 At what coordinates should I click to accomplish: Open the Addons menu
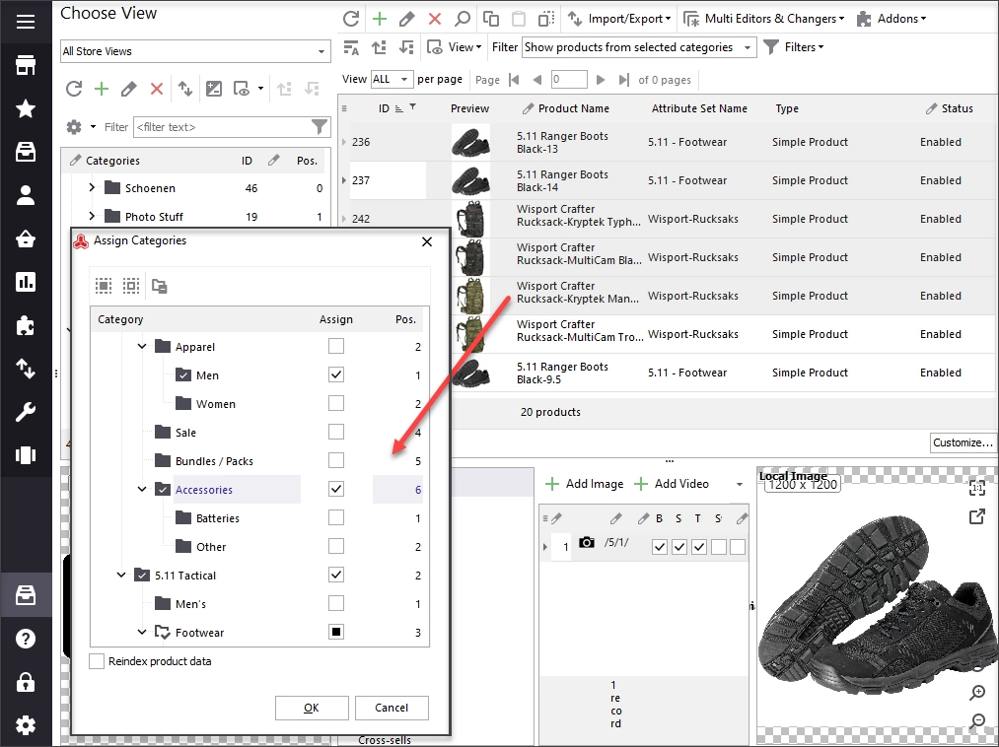[892, 19]
